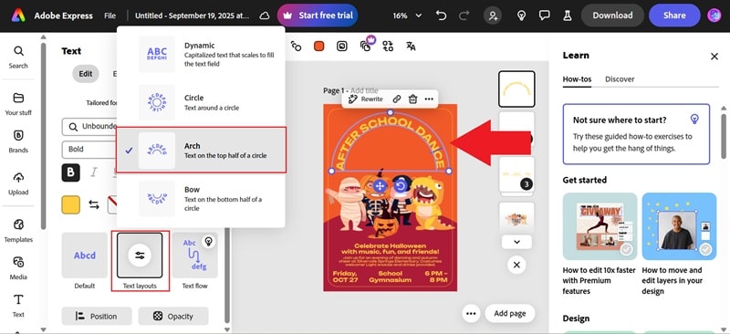The image size is (730, 334).
Task: Open the rounded-square effects icon in toolbar
Action: tap(342, 47)
